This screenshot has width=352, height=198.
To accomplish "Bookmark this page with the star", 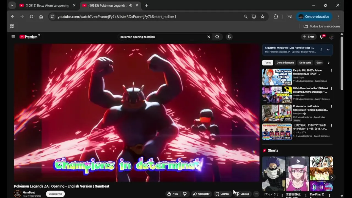I will pyautogui.click(x=263, y=16).
